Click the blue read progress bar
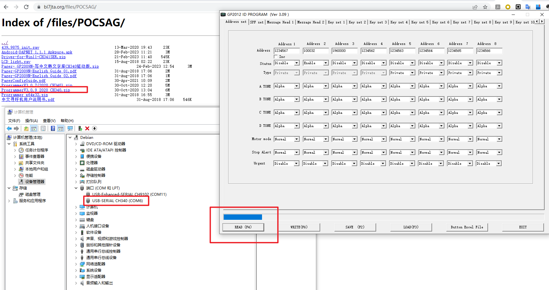The image size is (549, 290). [242, 217]
